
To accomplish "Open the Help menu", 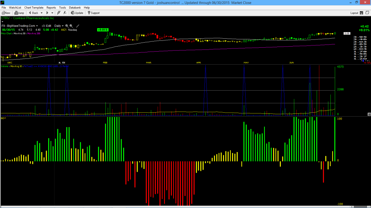I will (87, 8).
